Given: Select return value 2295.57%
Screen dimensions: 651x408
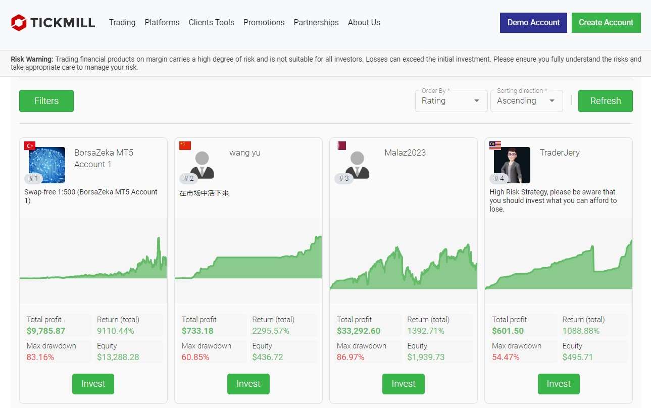Looking at the screenshot, I should point(271,331).
